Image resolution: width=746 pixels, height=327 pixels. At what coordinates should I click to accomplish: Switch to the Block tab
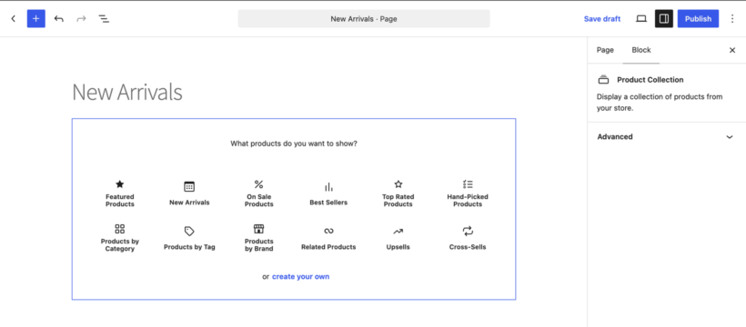(641, 50)
